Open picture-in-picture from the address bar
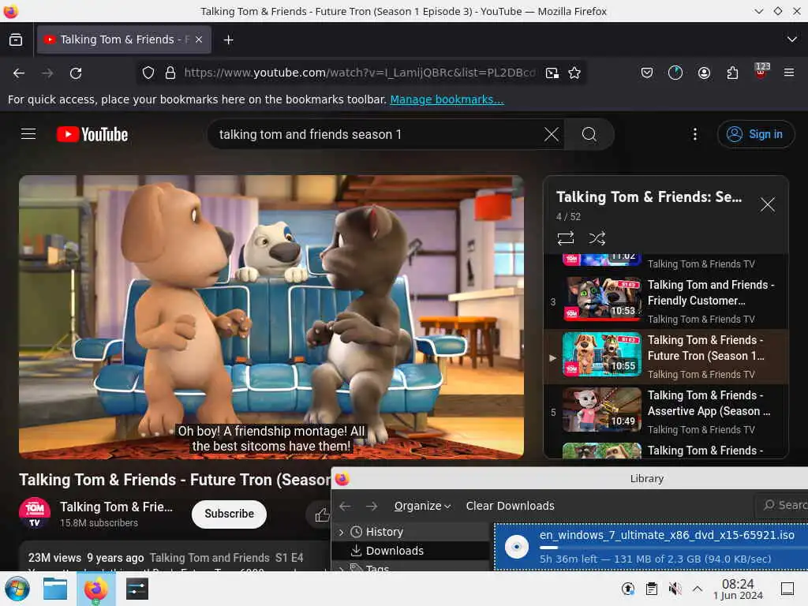This screenshot has height=606, width=808. [x=552, y=73]
